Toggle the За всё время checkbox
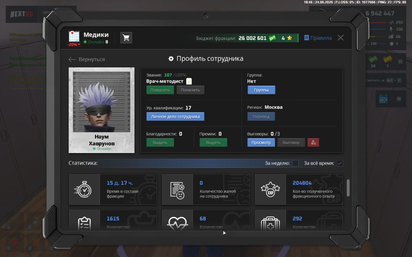The image size is (412, 257). [x=340, y=163]
